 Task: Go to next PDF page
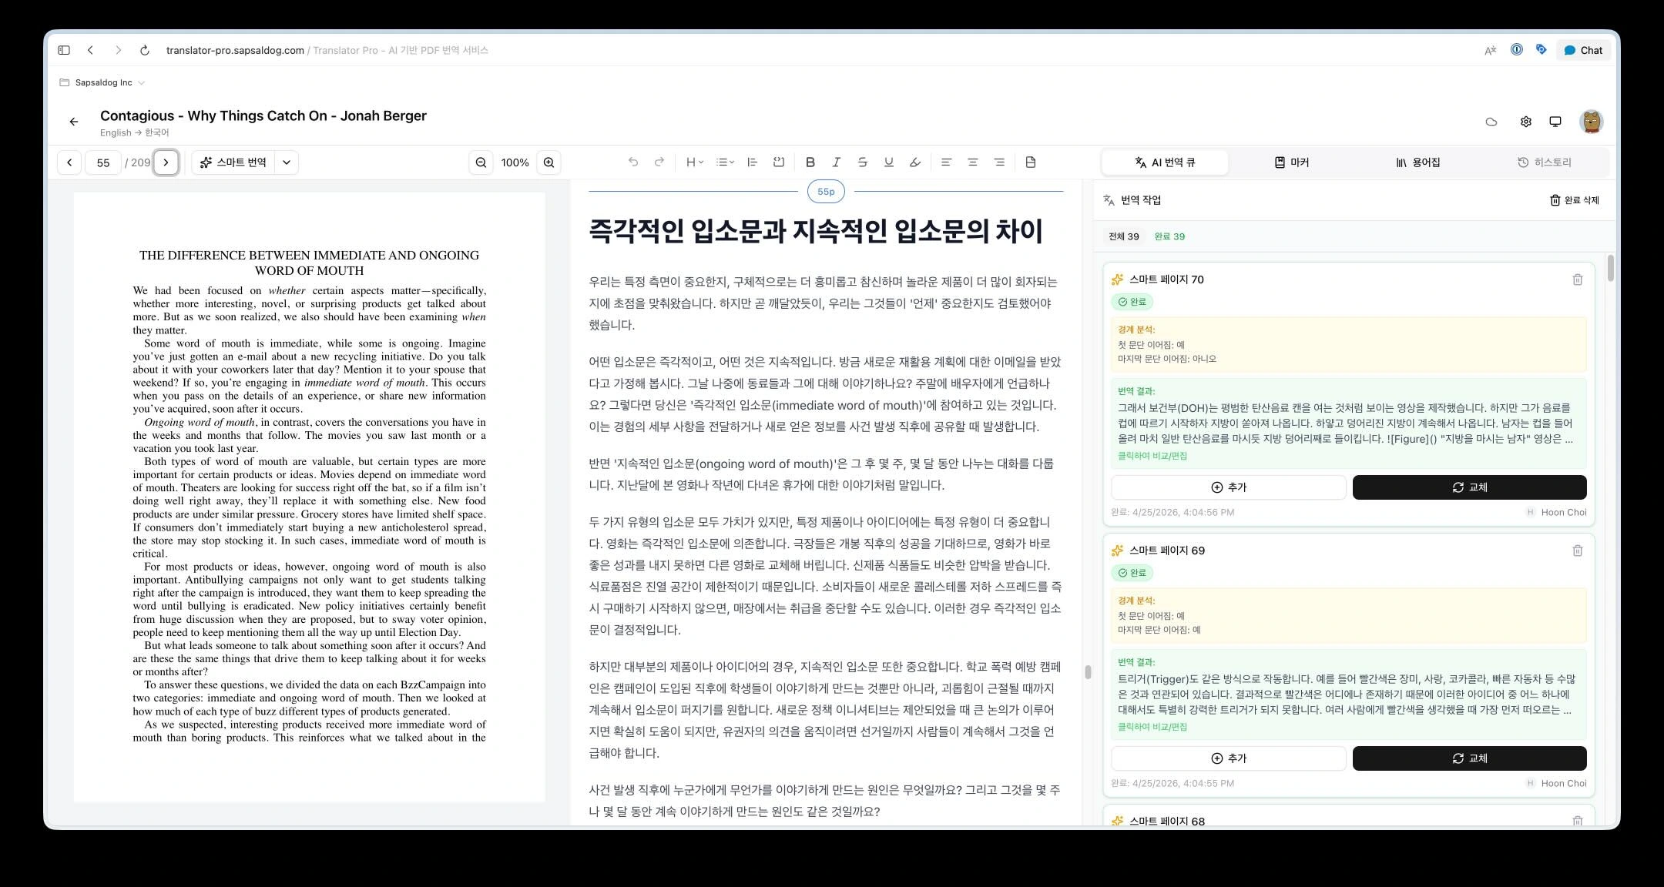coord(166,162)
